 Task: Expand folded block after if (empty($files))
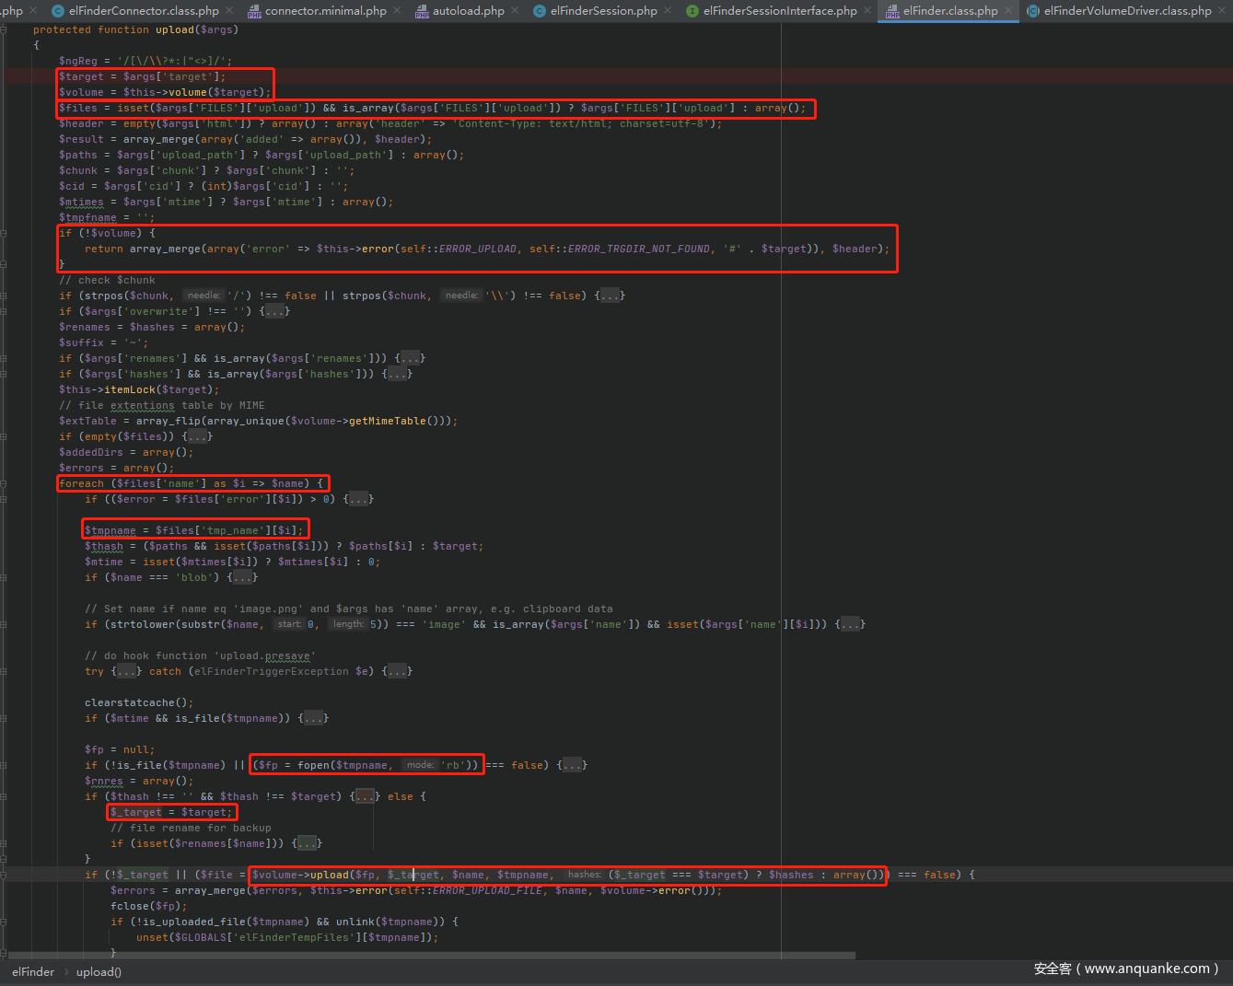pyautogui.click(x=197, y=436)
